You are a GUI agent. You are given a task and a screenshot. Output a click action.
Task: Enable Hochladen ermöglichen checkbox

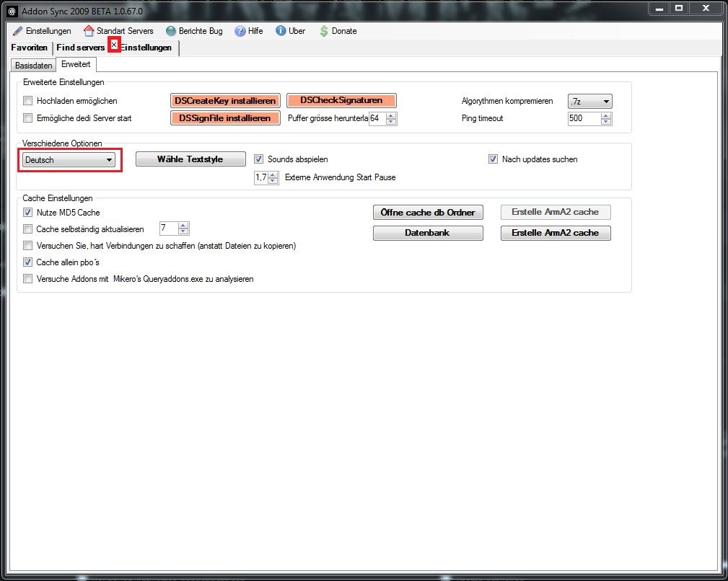tap(28, 101)
